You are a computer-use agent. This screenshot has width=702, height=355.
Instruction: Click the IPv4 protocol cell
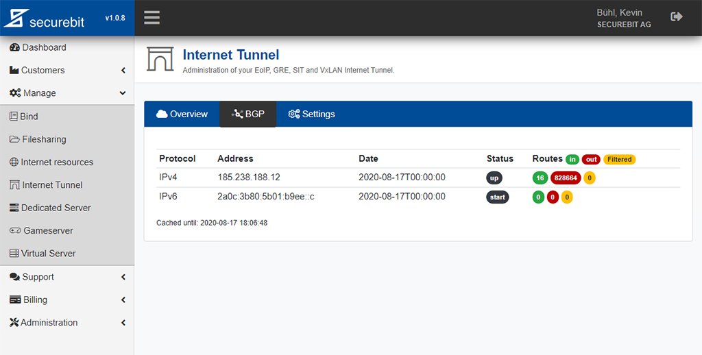pos(169,177)
